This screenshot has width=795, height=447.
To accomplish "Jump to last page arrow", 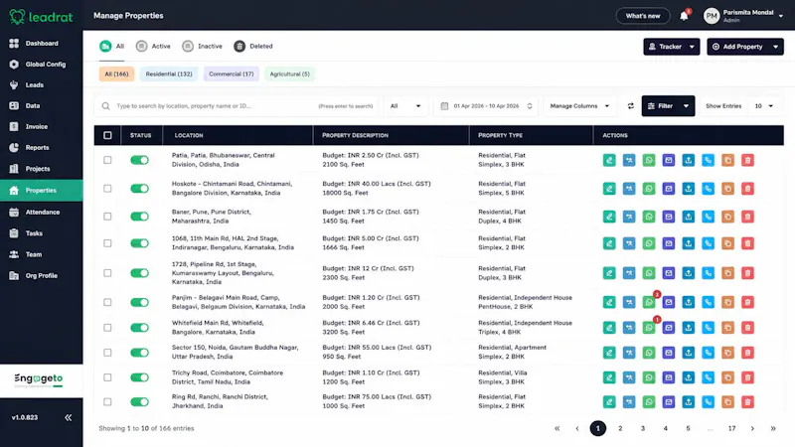I will click(773, 428).
